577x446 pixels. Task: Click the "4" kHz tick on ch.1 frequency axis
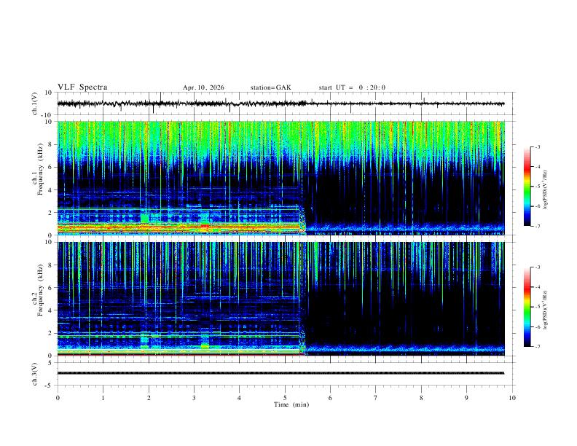click(51, 190)
